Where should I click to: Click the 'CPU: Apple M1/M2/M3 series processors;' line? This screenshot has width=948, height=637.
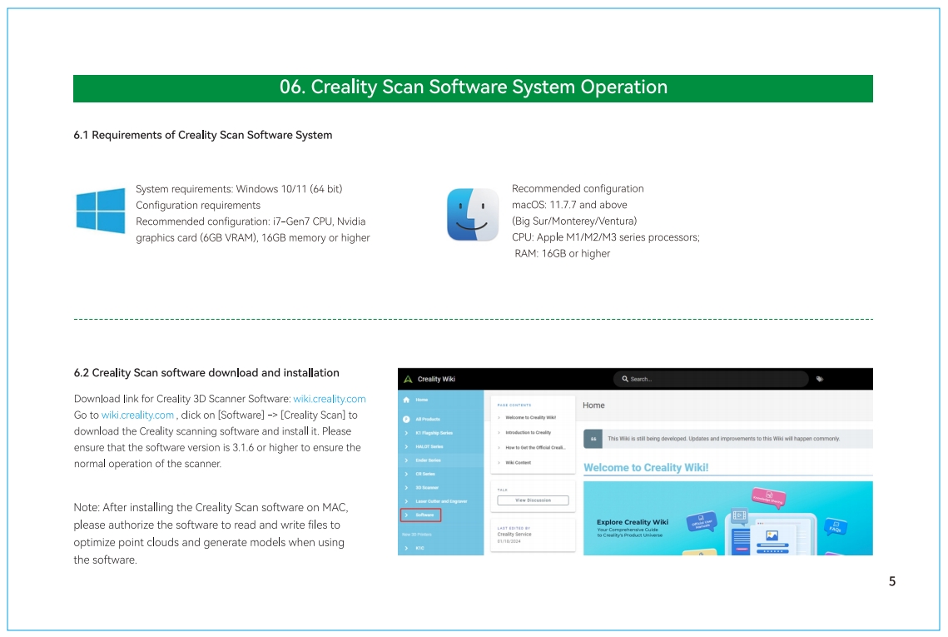pyautogui.click(x=606, y=238)
